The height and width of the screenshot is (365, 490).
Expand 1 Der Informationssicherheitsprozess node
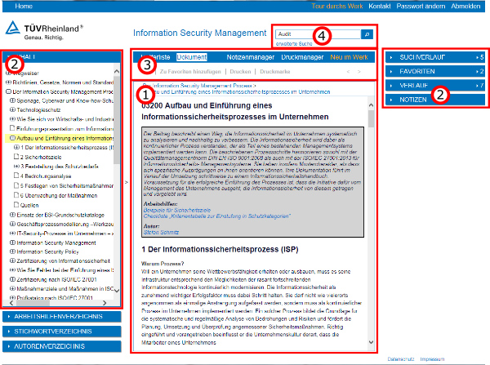point(16,147)
